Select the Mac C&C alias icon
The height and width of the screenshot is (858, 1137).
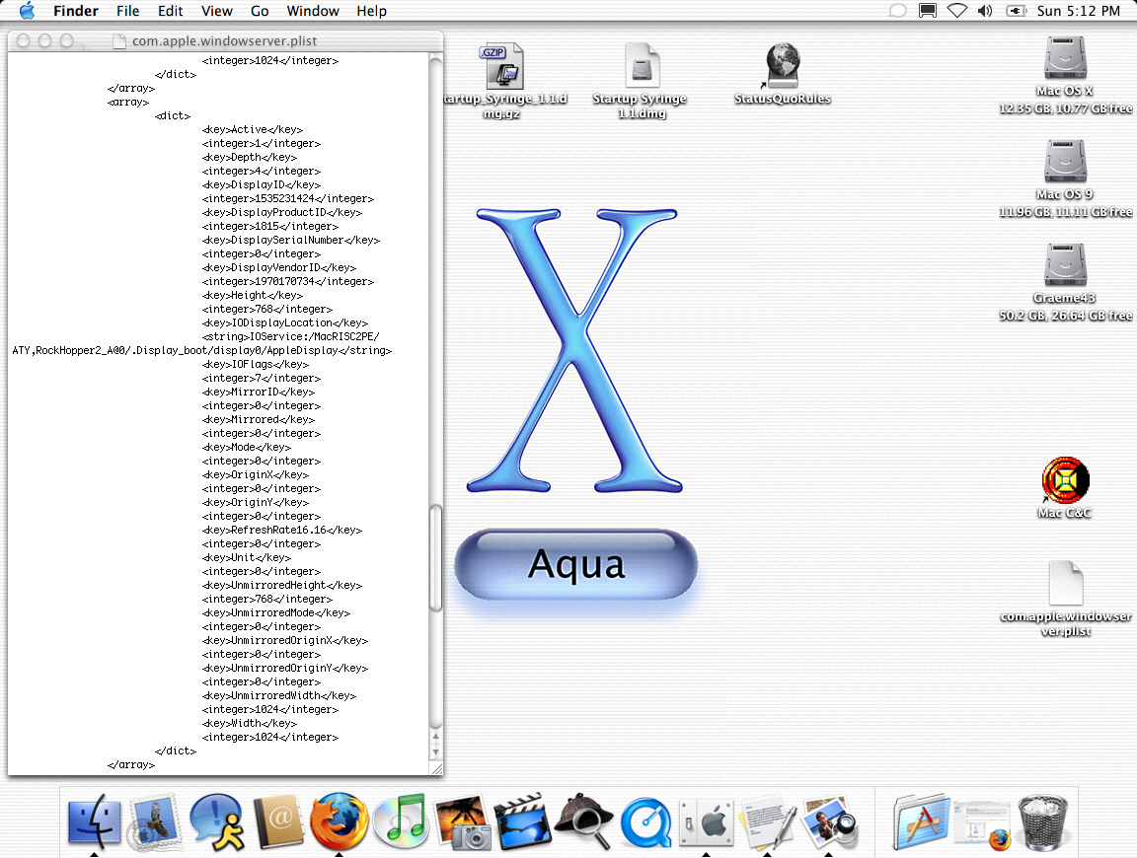(1065, 480)
